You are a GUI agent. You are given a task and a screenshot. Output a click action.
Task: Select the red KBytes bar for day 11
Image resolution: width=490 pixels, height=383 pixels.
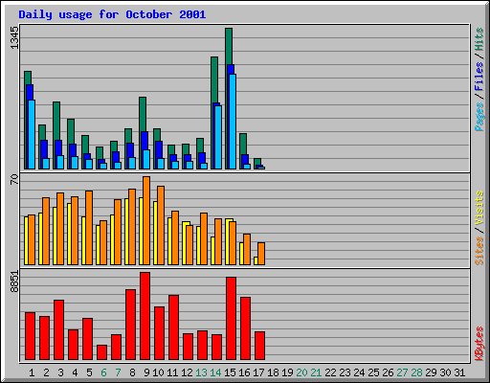pos(173,327)
